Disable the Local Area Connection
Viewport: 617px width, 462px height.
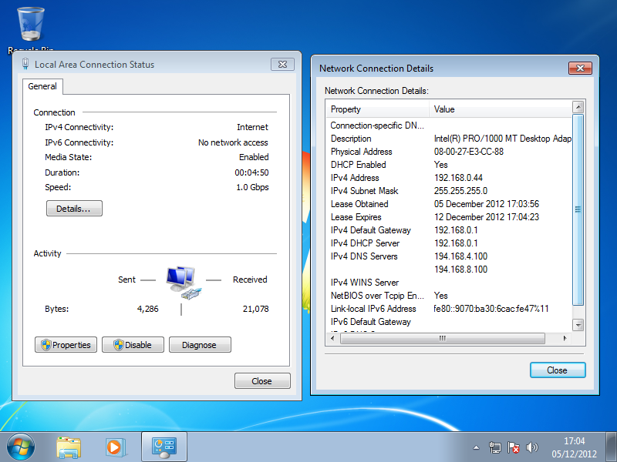point(133,345)
